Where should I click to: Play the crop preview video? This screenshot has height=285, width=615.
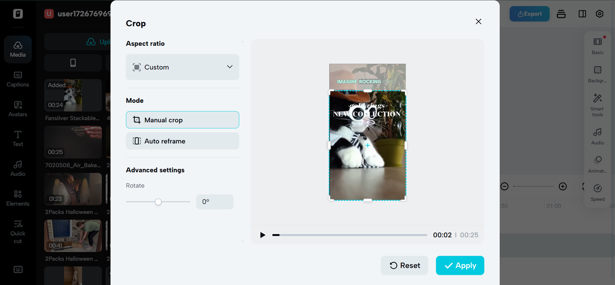(262, 235)
